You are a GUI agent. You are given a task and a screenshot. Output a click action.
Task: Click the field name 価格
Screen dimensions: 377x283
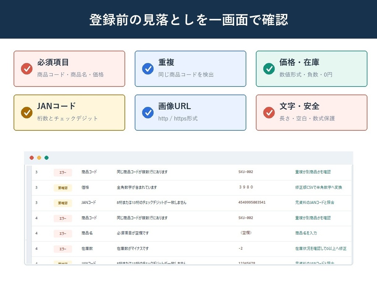(x=85, y=187)
